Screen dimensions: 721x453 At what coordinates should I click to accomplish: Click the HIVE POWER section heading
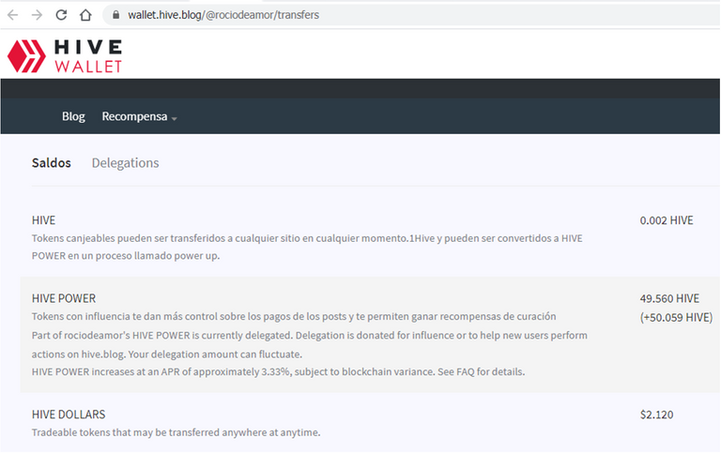tap(64, 298)
